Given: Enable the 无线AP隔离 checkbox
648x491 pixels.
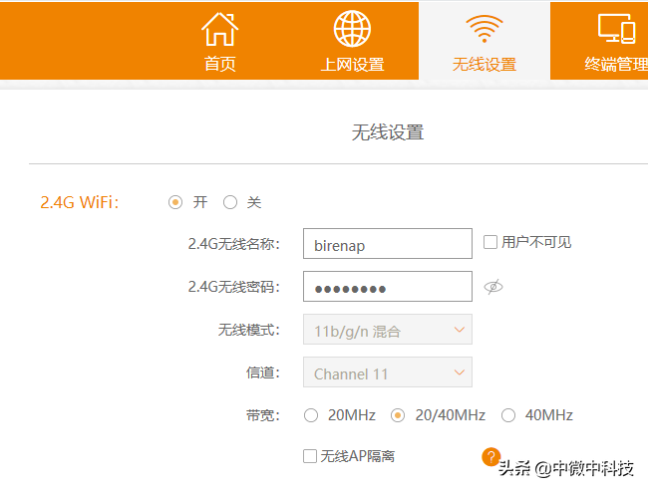Looking at the screenshot, I should (x=310, y=456).
